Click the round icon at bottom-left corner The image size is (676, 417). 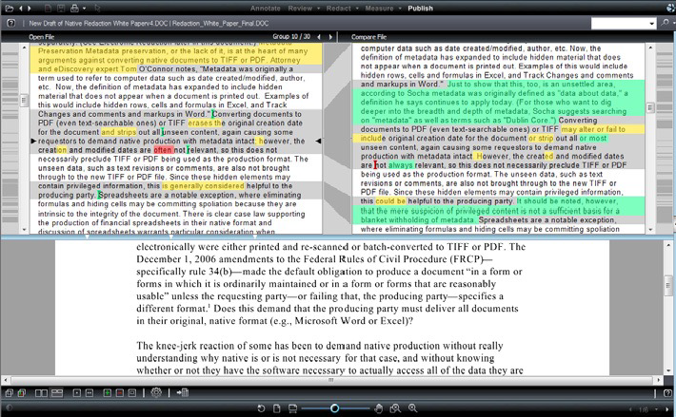coord(8,408)
